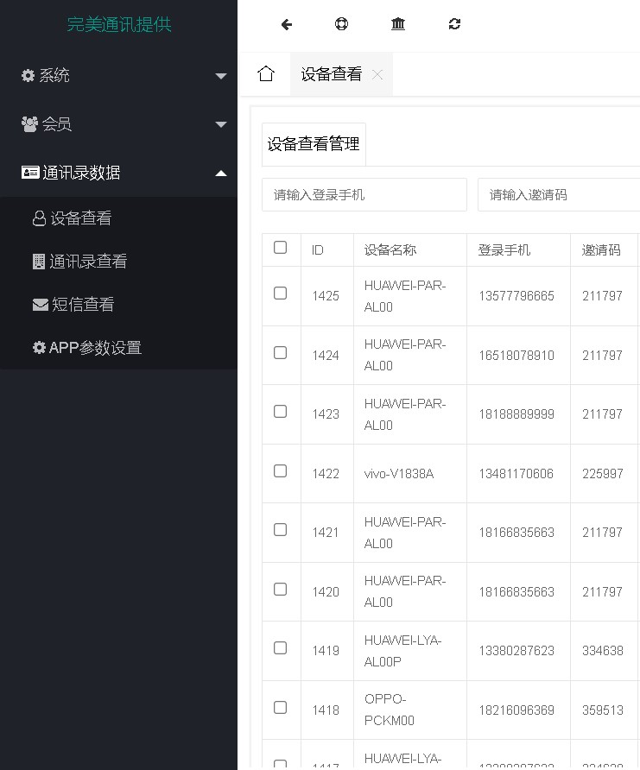Click the refresh icon in top toolbar
Screen dimensions: 640x770
pos(454,23)
